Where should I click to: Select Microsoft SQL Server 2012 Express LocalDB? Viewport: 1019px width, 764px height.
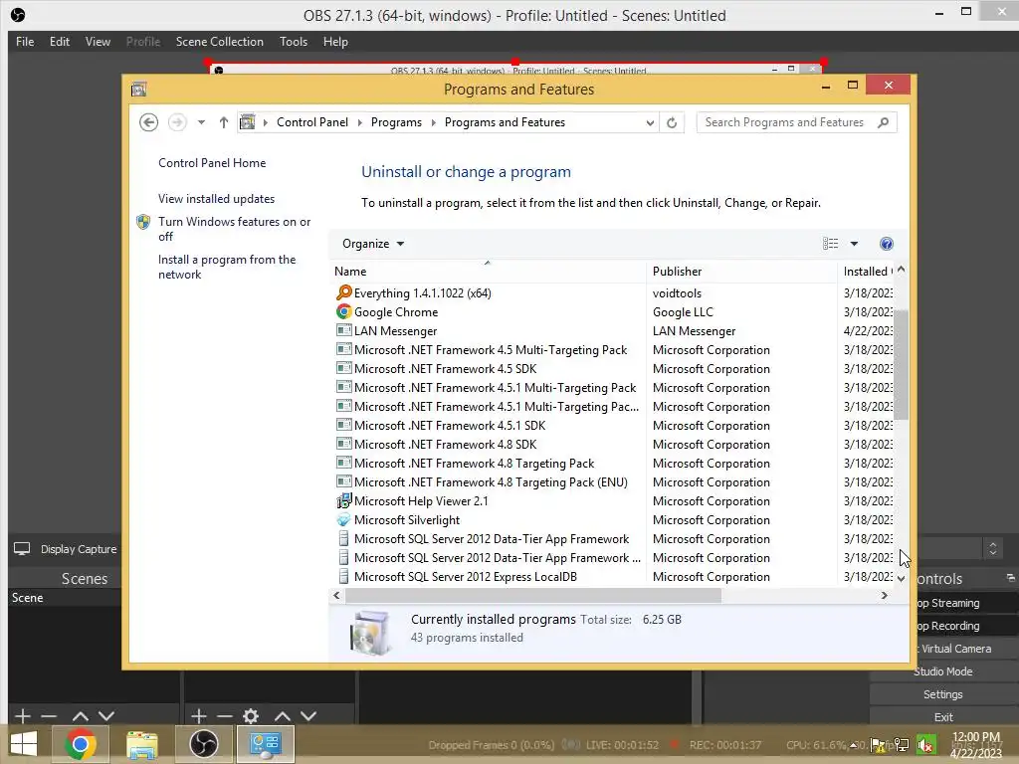coord(611,576)
